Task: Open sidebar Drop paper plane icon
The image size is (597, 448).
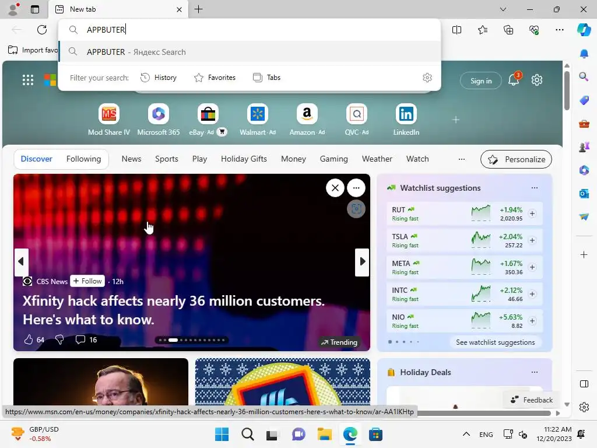Action: pos(584,217)
